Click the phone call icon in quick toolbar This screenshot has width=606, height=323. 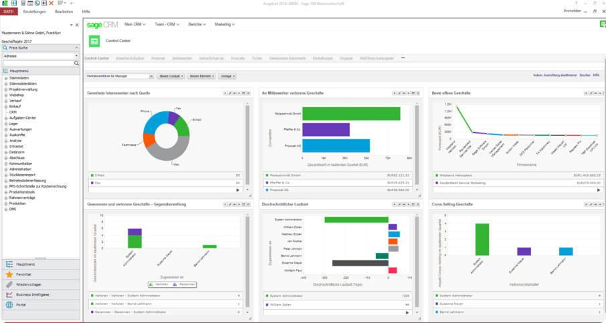point(37,3)
